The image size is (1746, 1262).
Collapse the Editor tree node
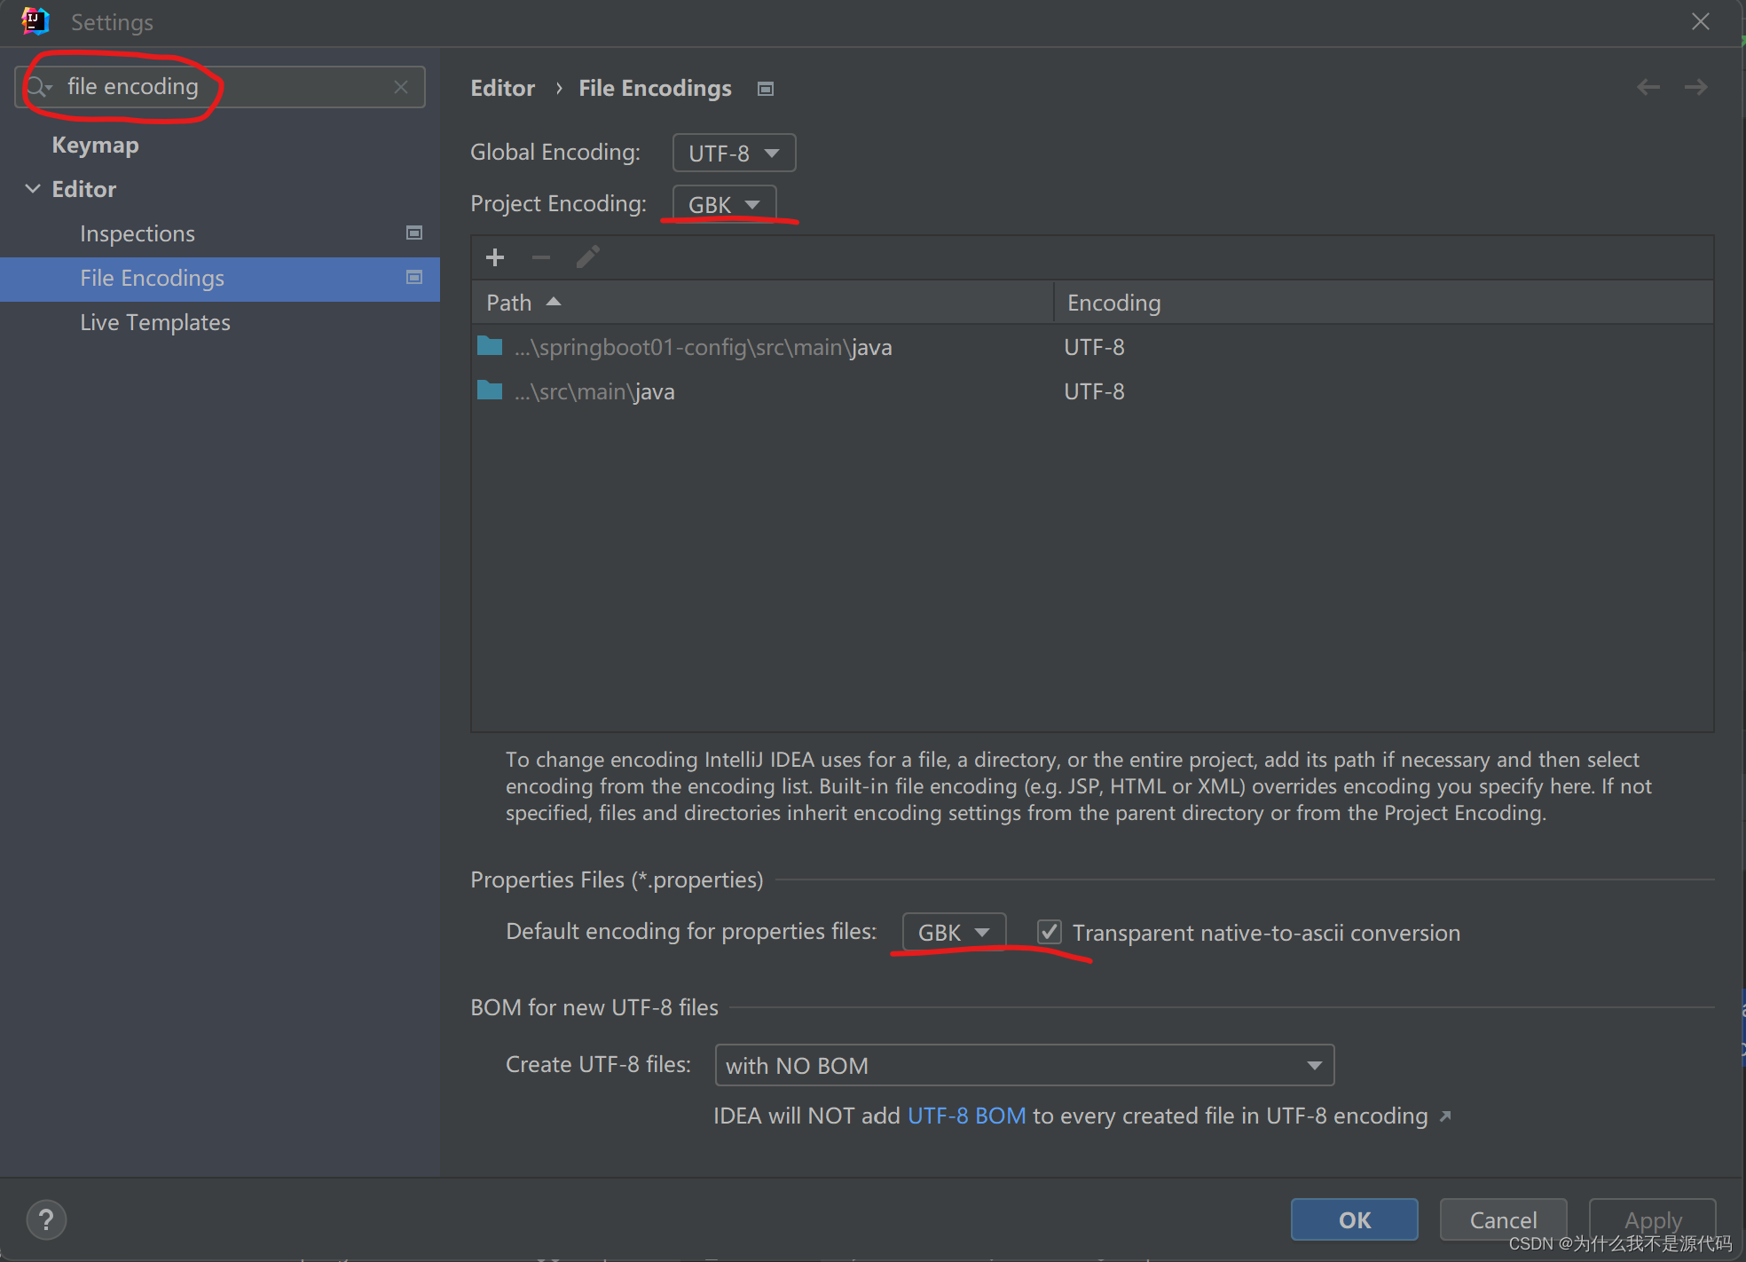pyautogui.click(x=33, y=189)
